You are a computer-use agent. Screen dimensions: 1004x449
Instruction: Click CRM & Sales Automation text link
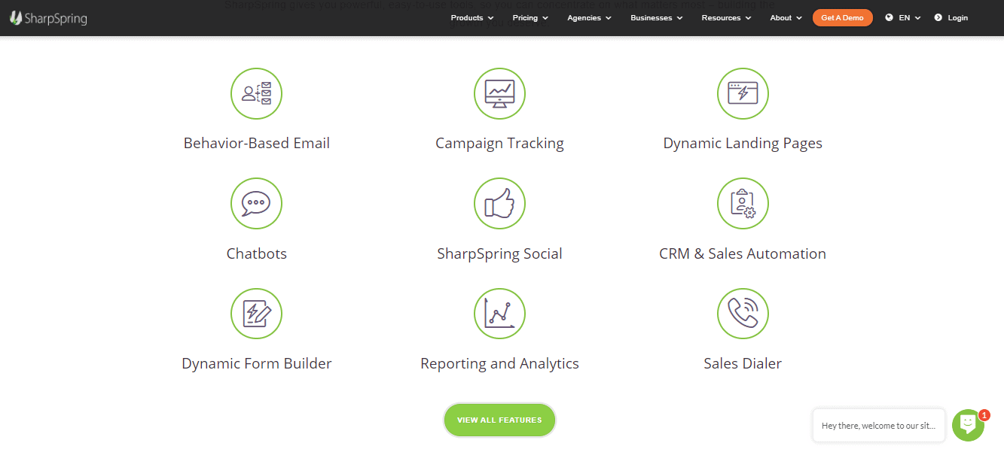(x=743, y=253)
